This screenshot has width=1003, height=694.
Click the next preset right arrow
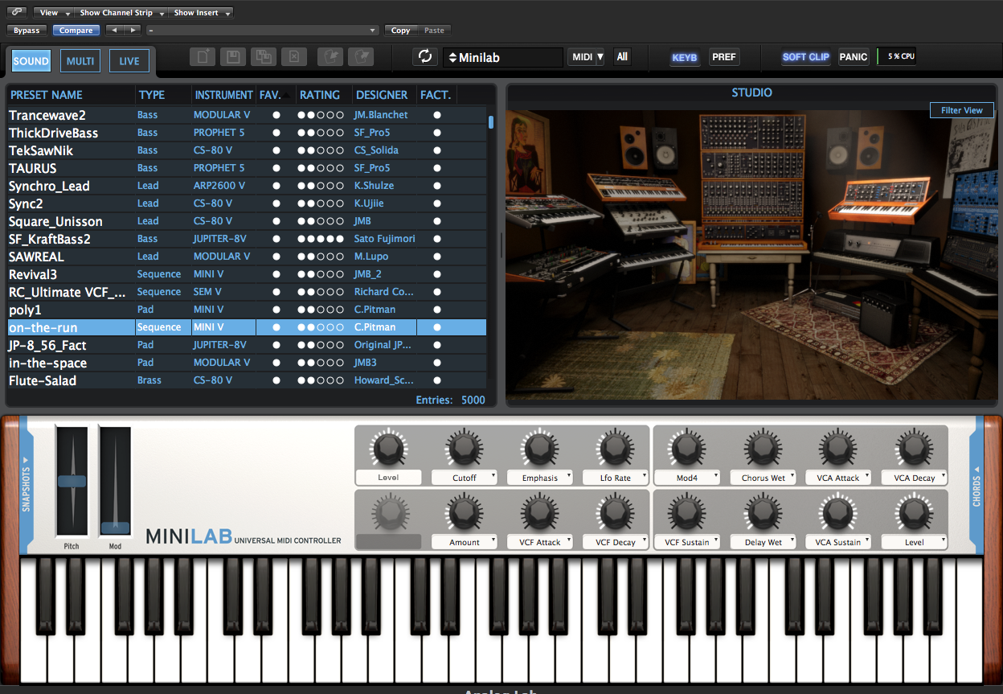(x=133, y=31)
